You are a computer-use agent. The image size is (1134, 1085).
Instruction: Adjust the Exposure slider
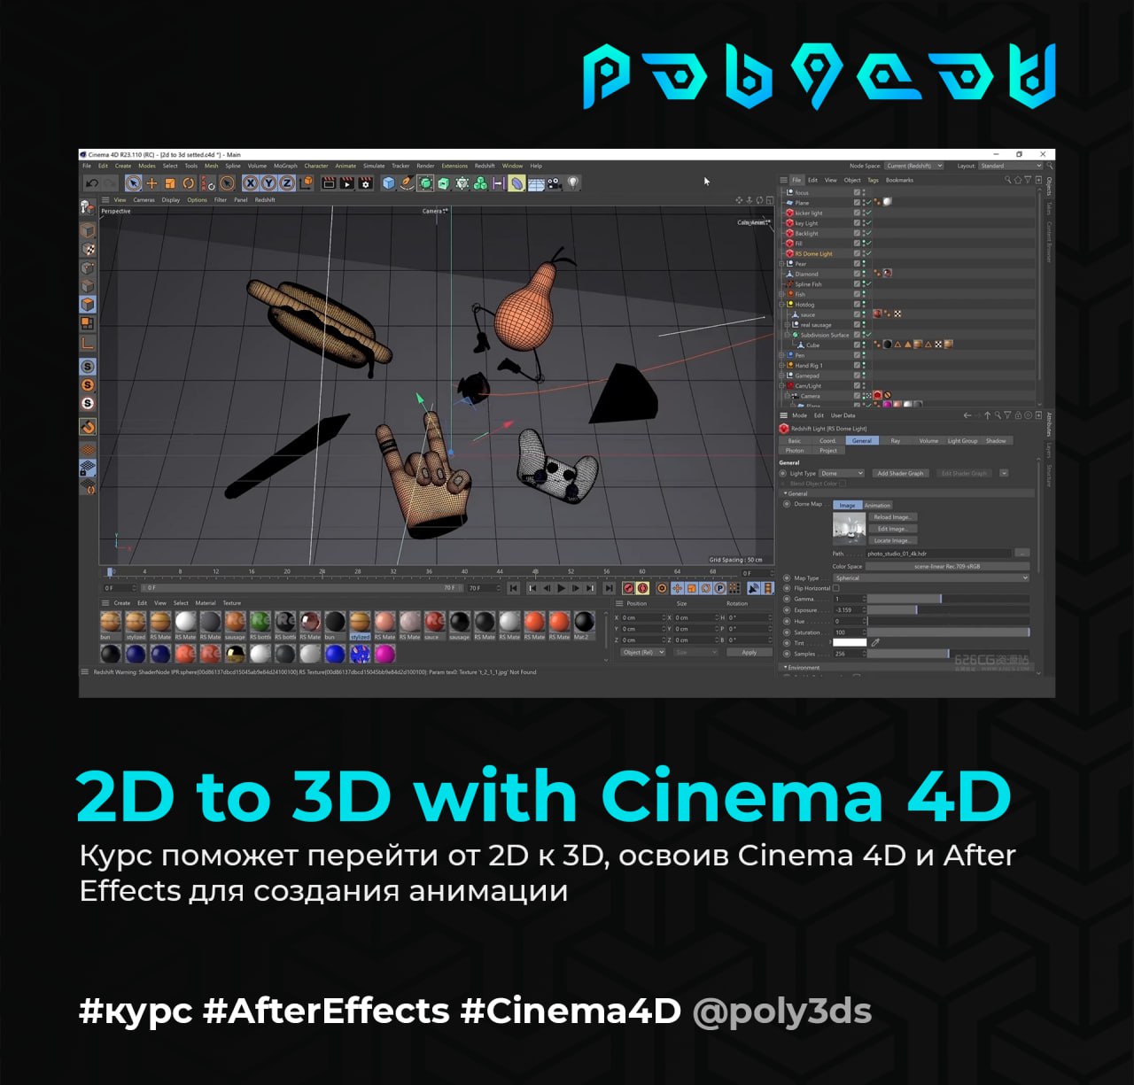pos(948,609)
